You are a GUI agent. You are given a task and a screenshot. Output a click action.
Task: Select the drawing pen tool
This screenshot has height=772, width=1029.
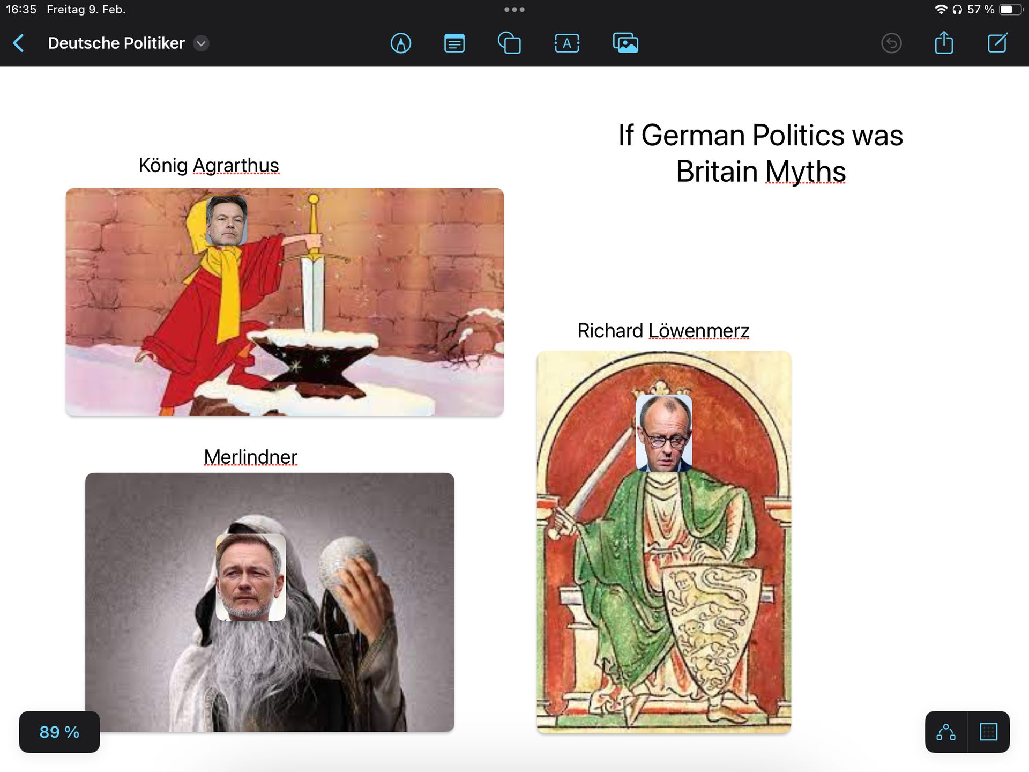tap(401, 43)
